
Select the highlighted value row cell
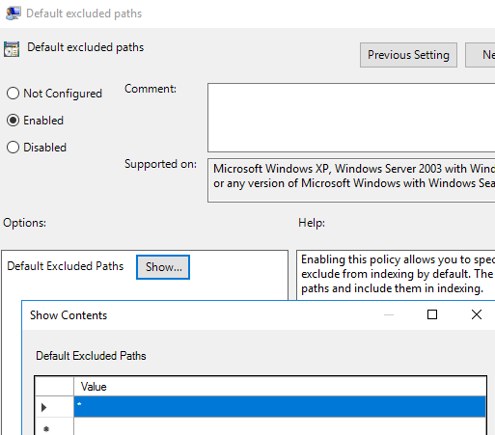(x=280, y=407)
